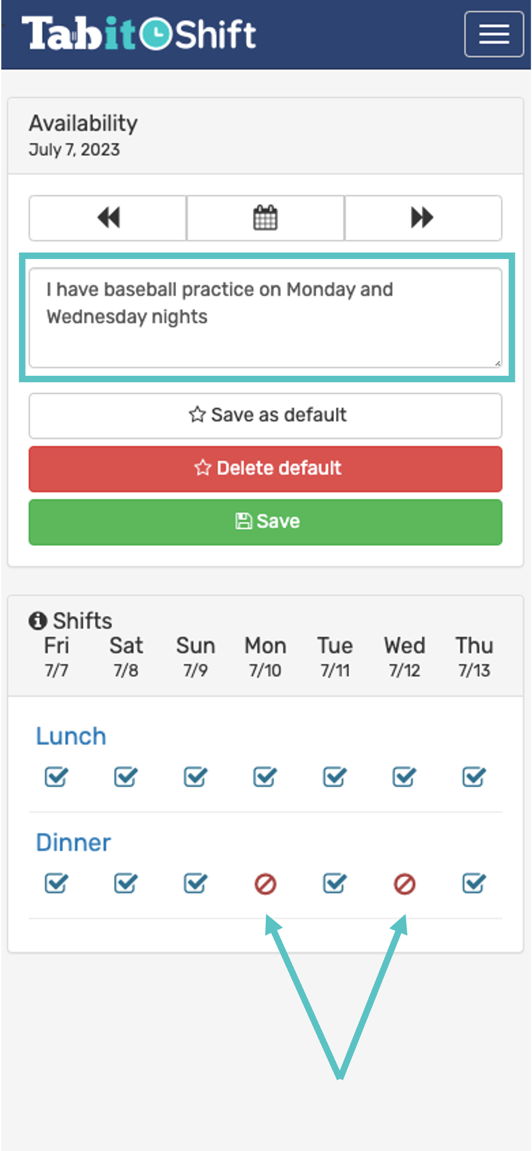532x1151 pixels.
Task: Go to previous week with rewind arrows
Action: coord(108,218)
